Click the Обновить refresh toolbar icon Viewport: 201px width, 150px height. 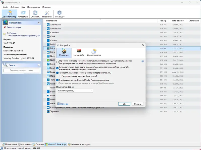(35, 14)
